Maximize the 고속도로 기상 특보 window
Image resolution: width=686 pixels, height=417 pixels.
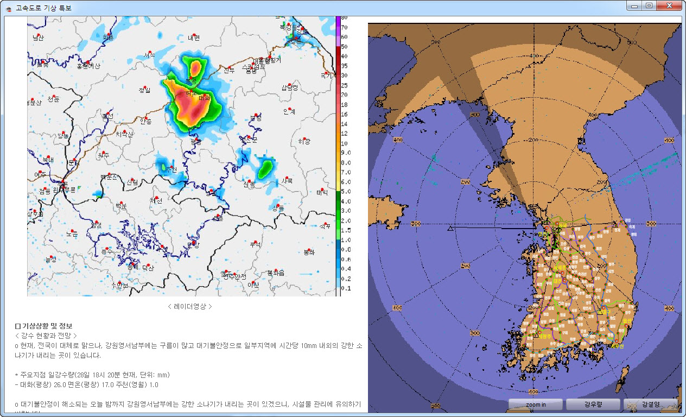tap(649, 5)
